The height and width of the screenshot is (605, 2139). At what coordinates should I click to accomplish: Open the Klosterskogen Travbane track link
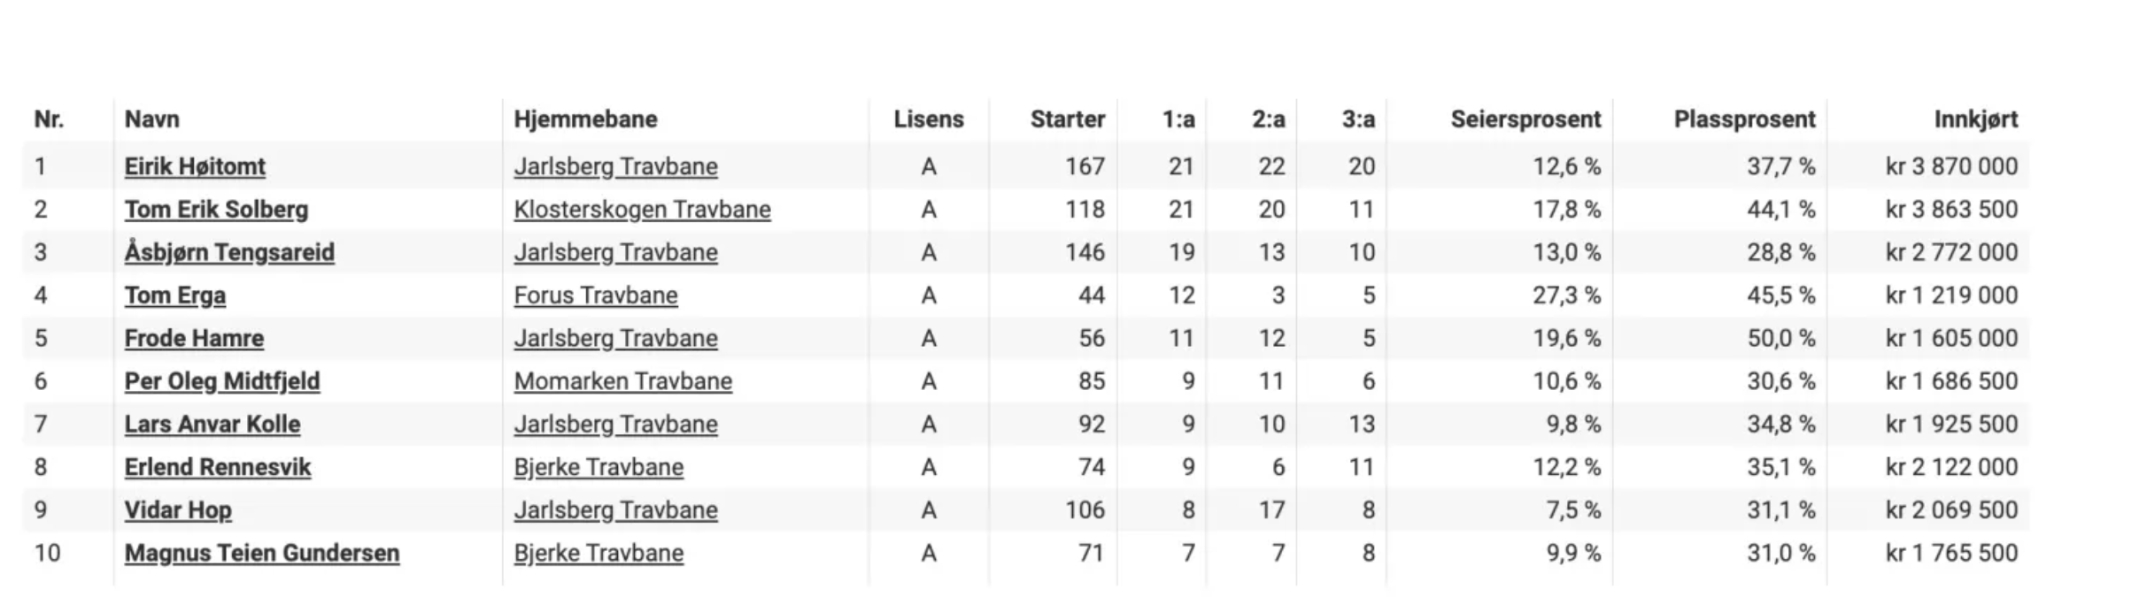point(642,210)
